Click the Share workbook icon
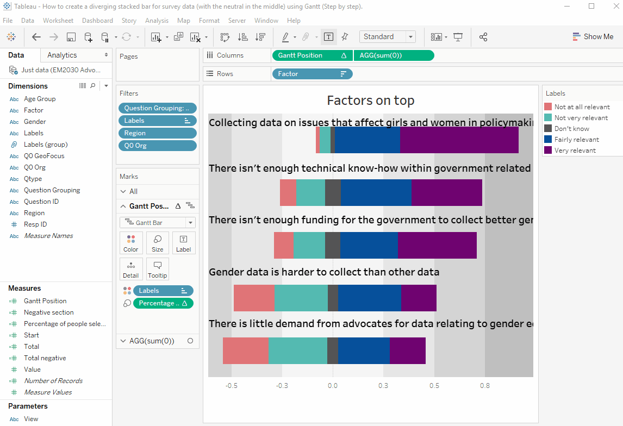This screenshot has width=623, height=426. [483, 37]
